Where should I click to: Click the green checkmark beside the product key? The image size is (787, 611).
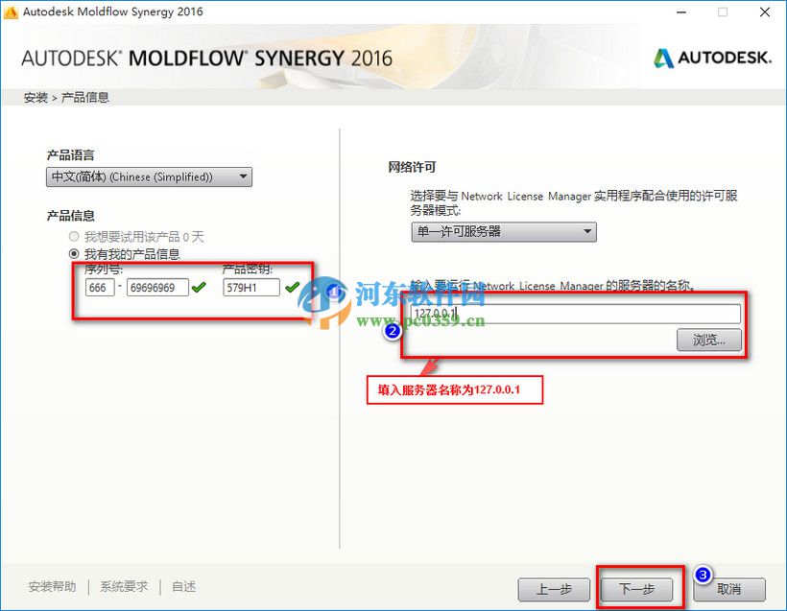[292, 285]
